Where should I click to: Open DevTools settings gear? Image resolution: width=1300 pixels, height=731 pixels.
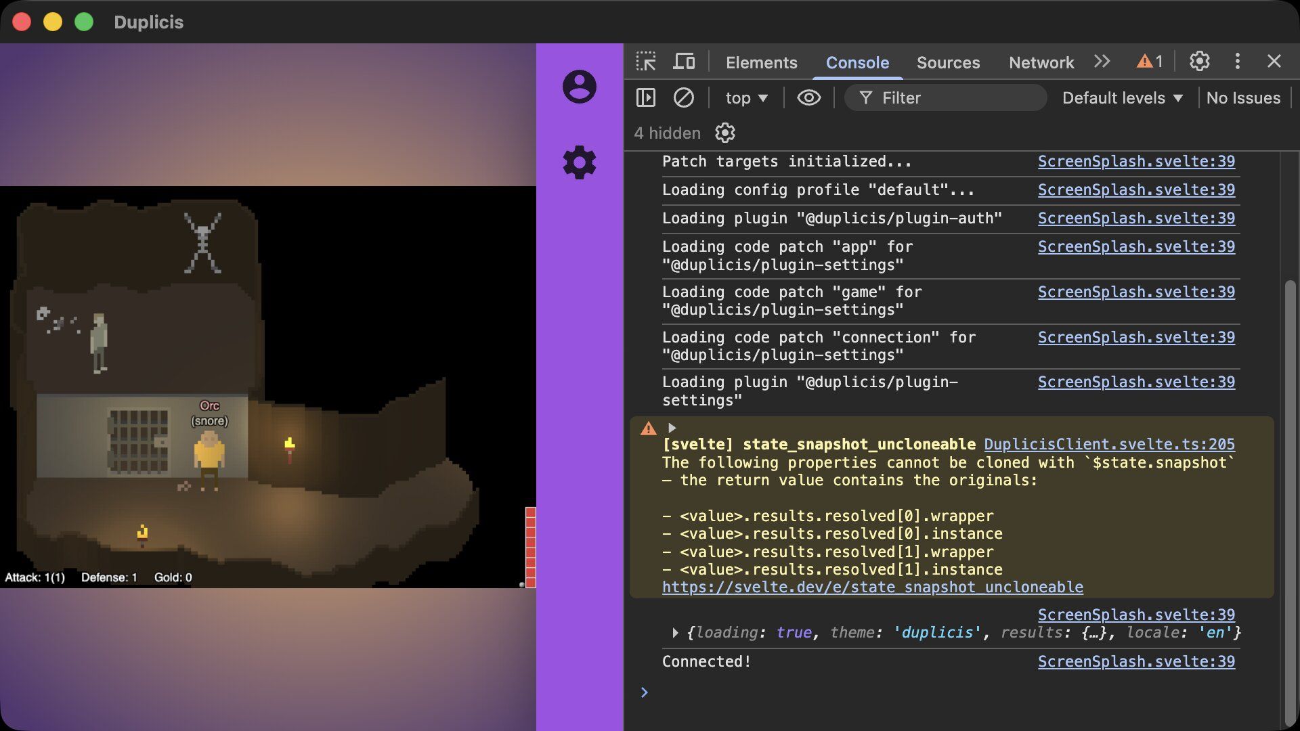coord(1198,62)
